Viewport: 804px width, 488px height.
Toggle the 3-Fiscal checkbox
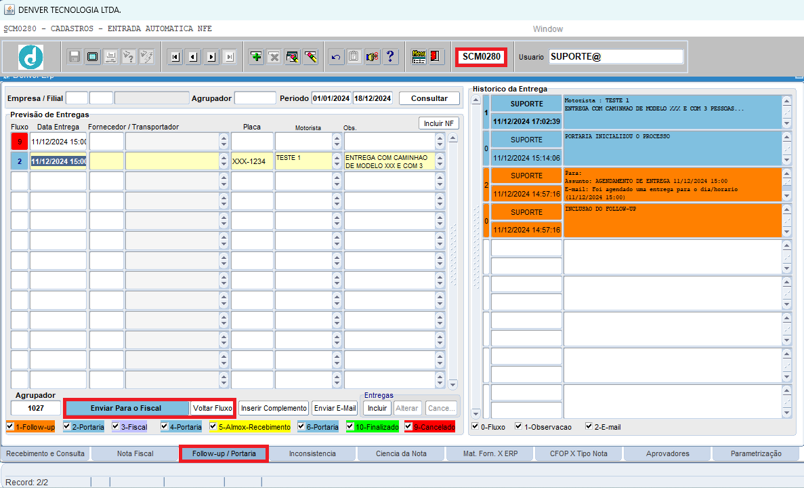tap(115, 426)
